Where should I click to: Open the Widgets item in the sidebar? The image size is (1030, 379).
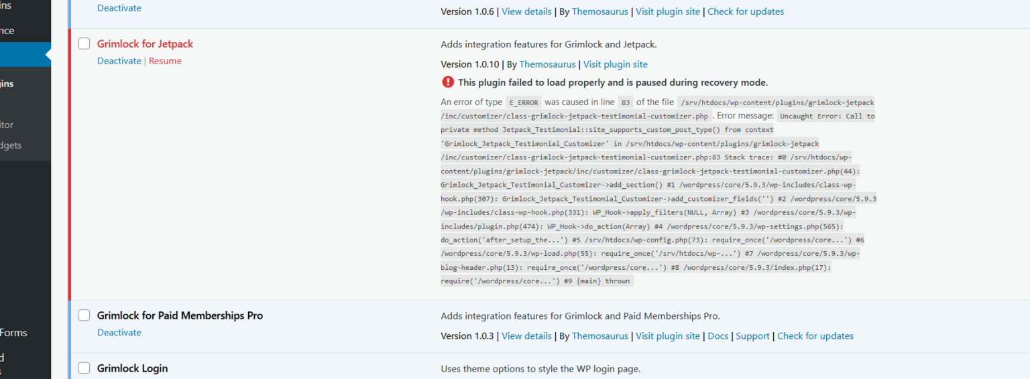12,145
